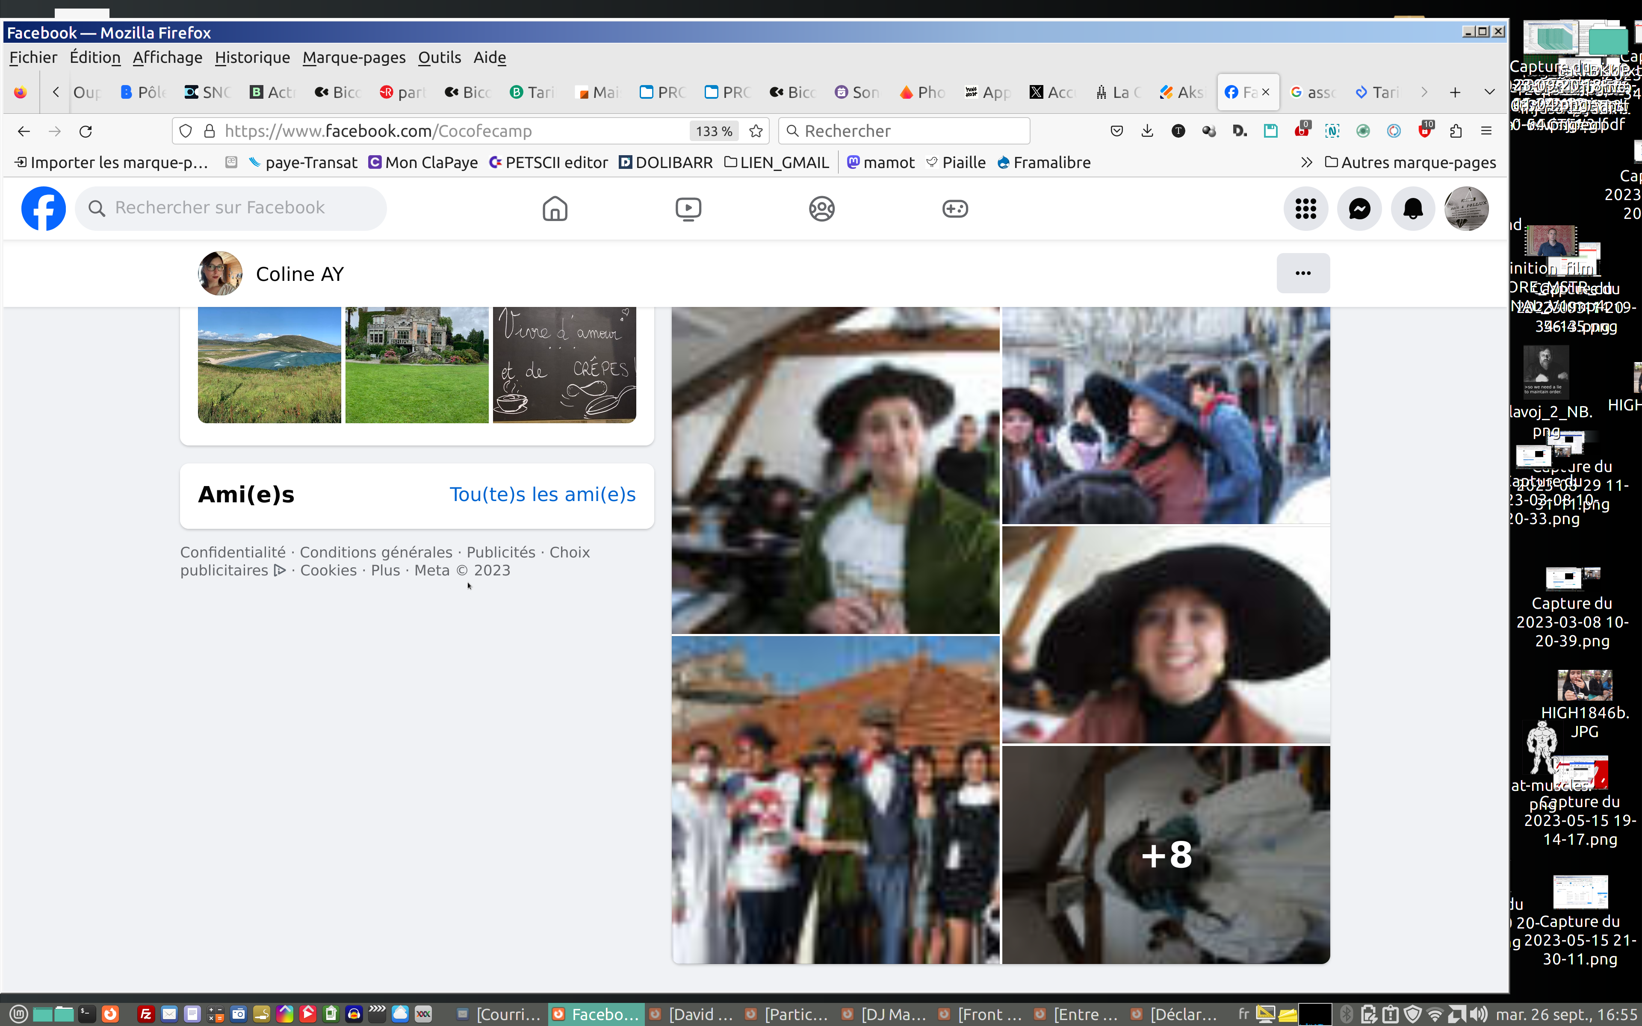This screenshot has height=1026, width=1642.
Task: Open the Historique menu
Action: pyautogui.click(x=252, y=58)
